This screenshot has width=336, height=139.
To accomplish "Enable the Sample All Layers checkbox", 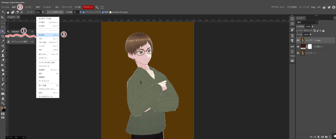I will click(x=110, y=12).
